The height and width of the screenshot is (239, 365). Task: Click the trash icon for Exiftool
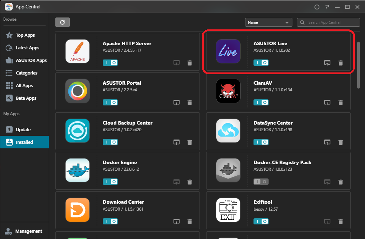coord(340,222)
